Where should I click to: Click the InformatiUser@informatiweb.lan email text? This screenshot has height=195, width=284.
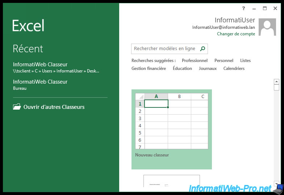[x=224, y=27]
